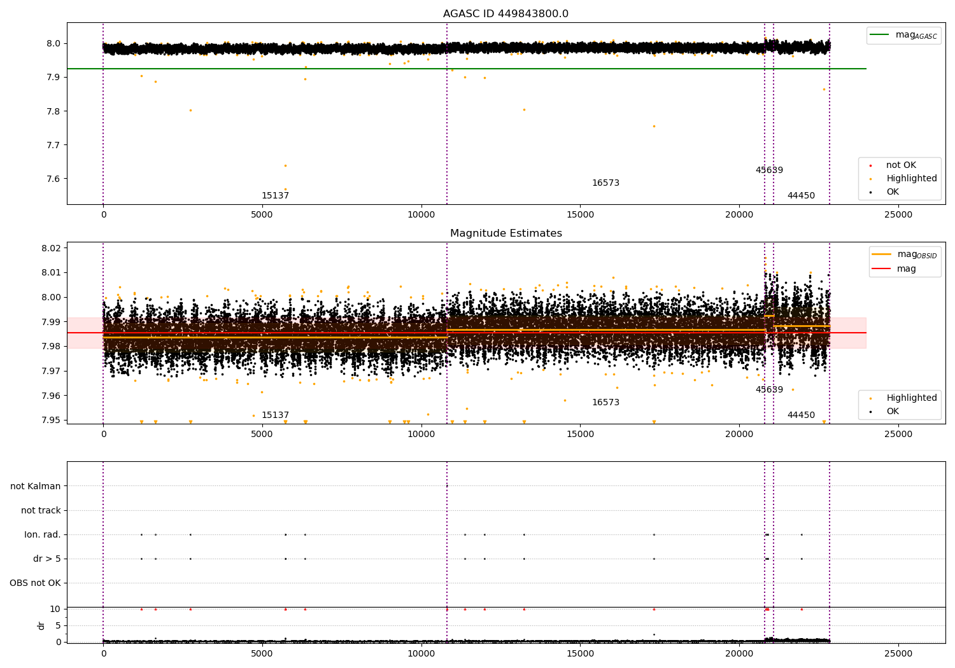The image size is (955, 668).
Task: Click the 10 tick on the dr axis
Action: (55, 609)
